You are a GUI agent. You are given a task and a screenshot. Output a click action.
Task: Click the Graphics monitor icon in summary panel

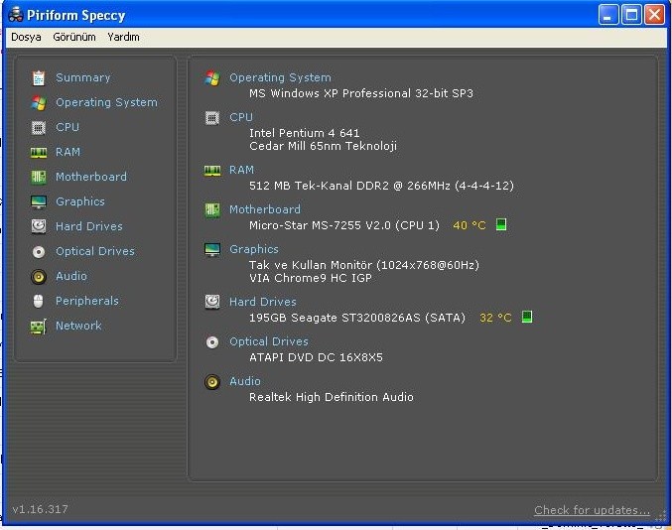tap(212, 249)
